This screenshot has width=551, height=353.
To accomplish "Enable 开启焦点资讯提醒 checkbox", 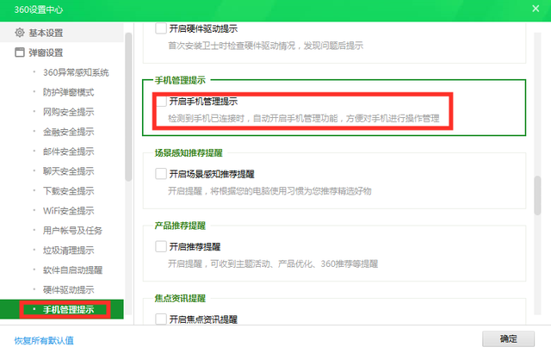I will coord(161,319).
